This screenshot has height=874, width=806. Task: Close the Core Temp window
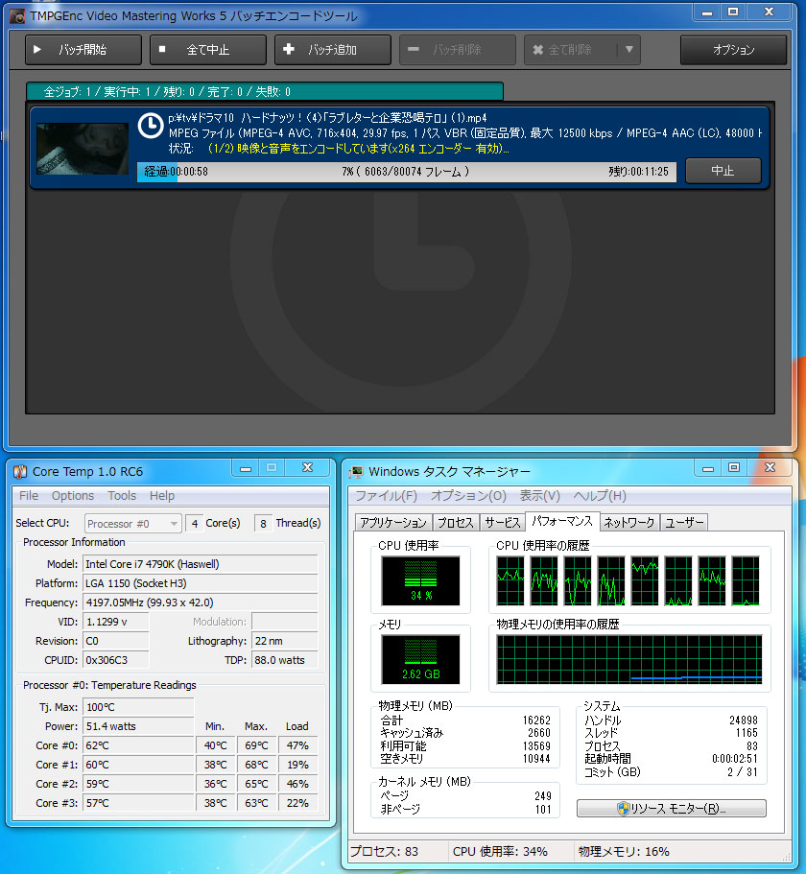307,468
